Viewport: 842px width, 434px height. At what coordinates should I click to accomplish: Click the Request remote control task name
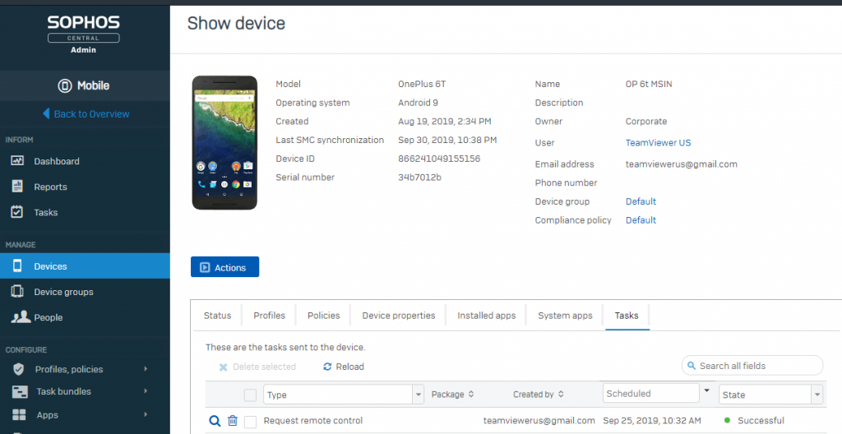(x=313, y=421)
